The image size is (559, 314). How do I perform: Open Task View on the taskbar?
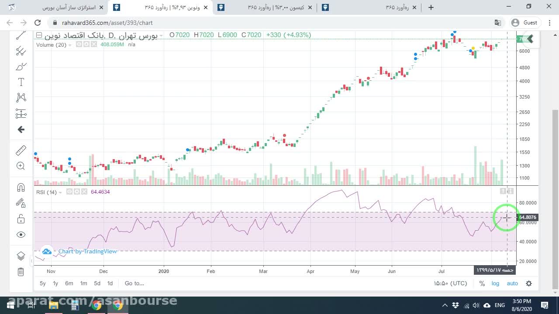tap(31, 305)
